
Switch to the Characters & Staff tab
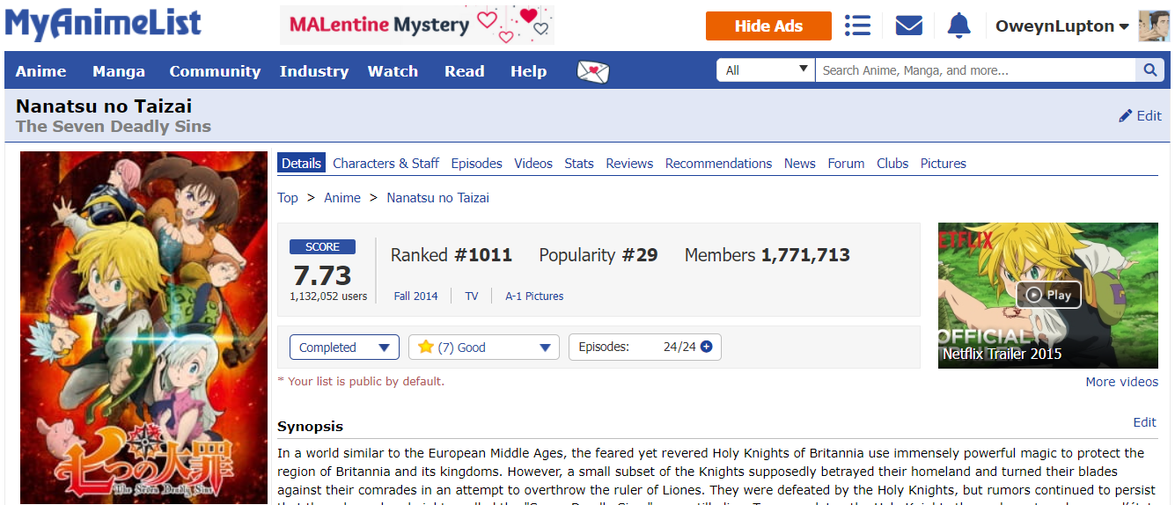386,163
